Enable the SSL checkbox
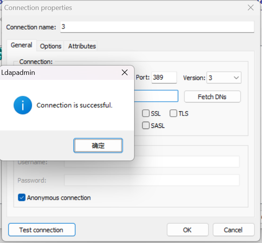 [x=146, y=113]
